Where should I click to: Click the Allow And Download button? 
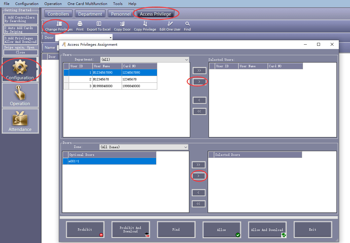(x=267, y=230)
